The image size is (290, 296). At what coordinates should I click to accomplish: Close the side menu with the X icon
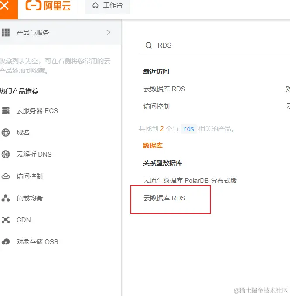[x=4, y=5]
